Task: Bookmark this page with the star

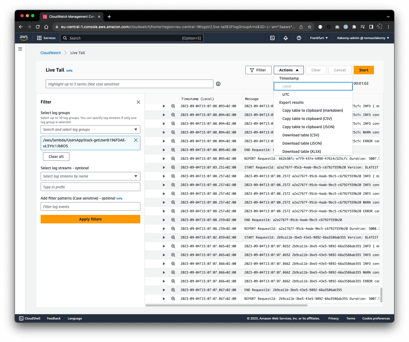Action: pyautogui.click(x=310, y=27)
